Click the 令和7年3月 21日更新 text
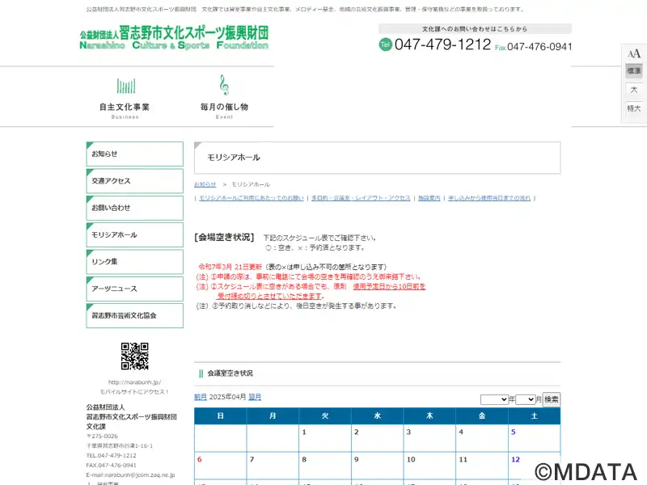647x485 pixels. [x=230, y=267]
